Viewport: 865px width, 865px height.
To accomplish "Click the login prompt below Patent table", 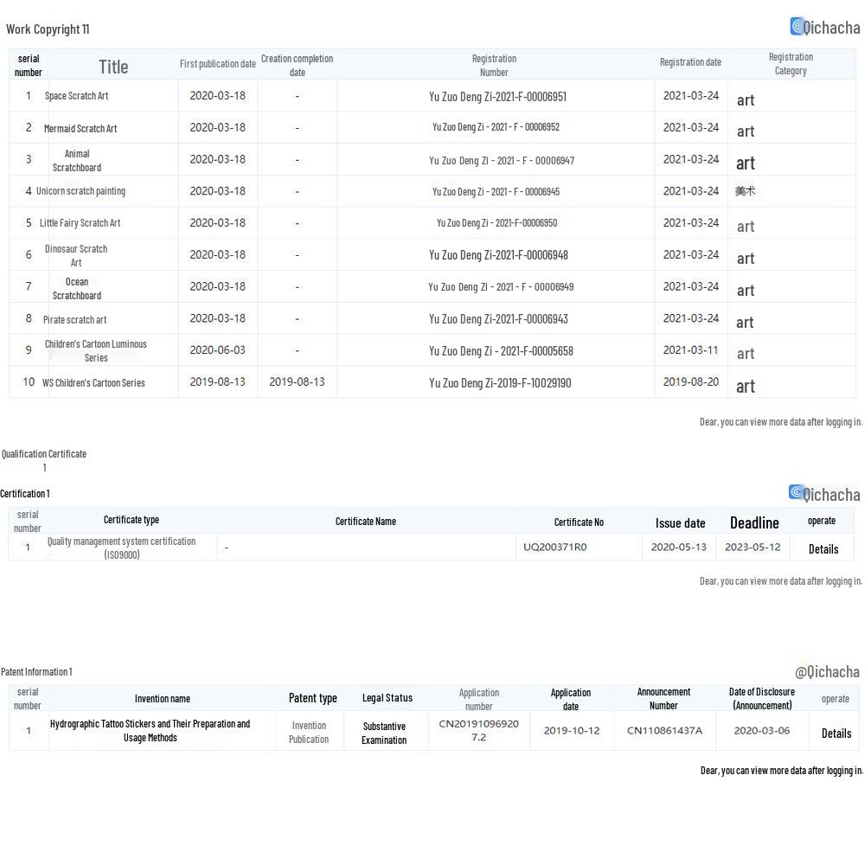I will 780,770.
